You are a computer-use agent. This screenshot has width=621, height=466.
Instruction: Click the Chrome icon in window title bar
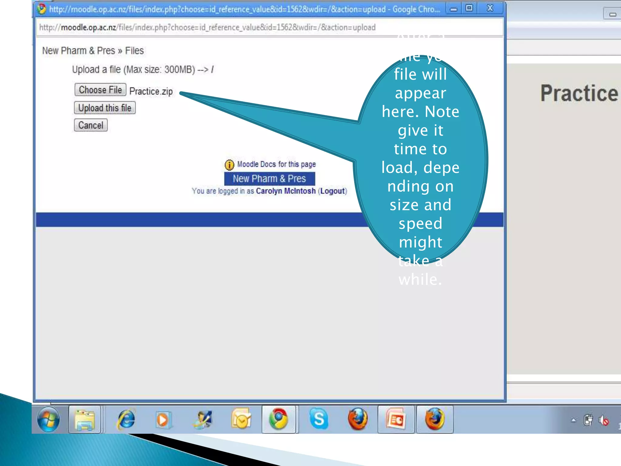42,9
